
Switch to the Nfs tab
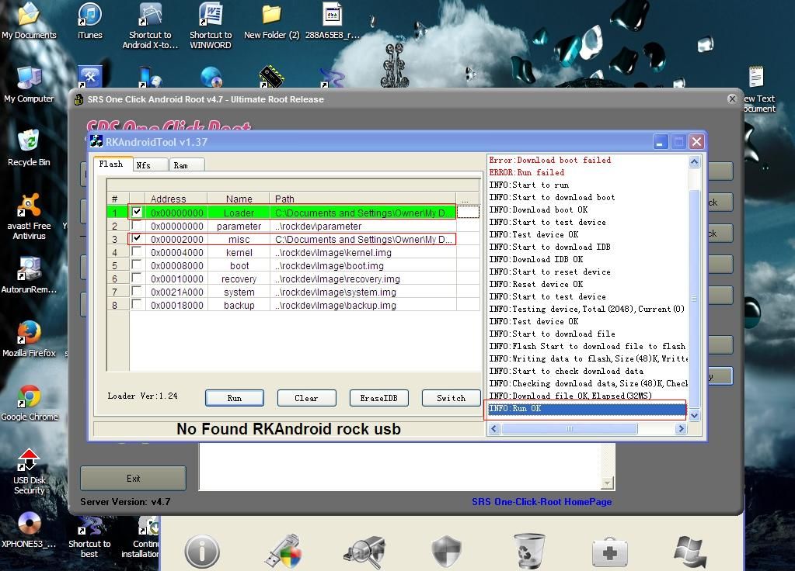tap(150, 165)
